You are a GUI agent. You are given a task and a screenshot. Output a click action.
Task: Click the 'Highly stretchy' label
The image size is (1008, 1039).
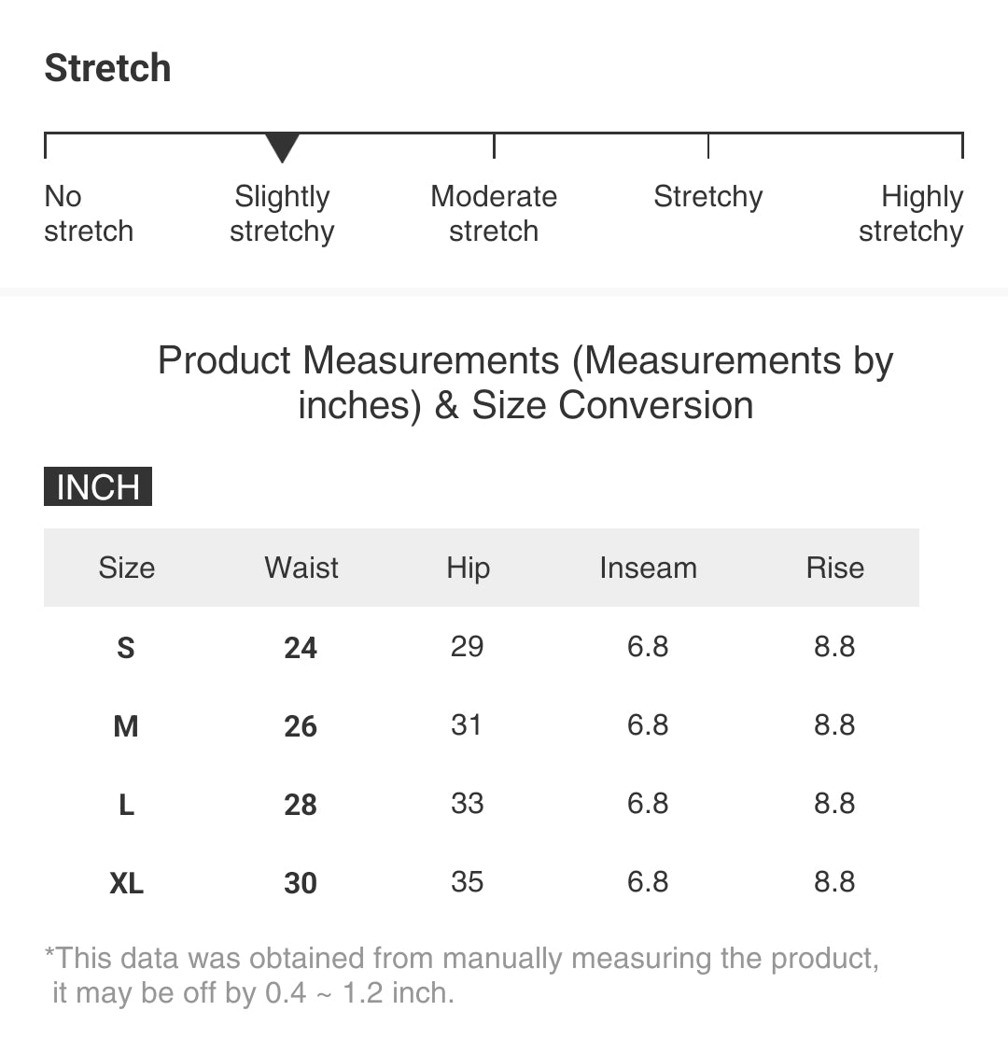point(911,214)
